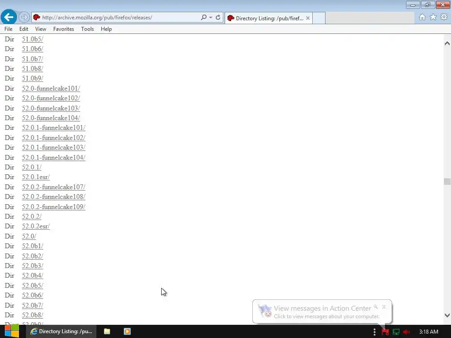Open the Favorites menu
This screenshot has height=338, width=451.
tap(63, 29)
